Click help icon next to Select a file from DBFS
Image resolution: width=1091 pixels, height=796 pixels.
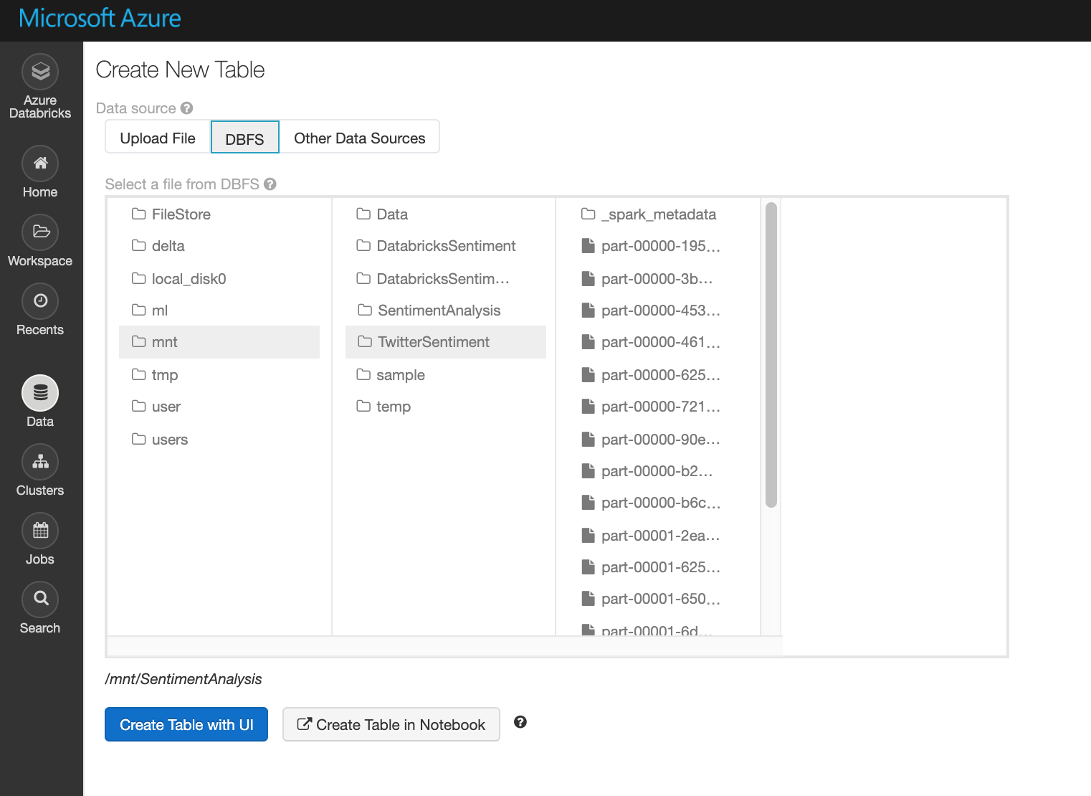[x=270, y=184]
